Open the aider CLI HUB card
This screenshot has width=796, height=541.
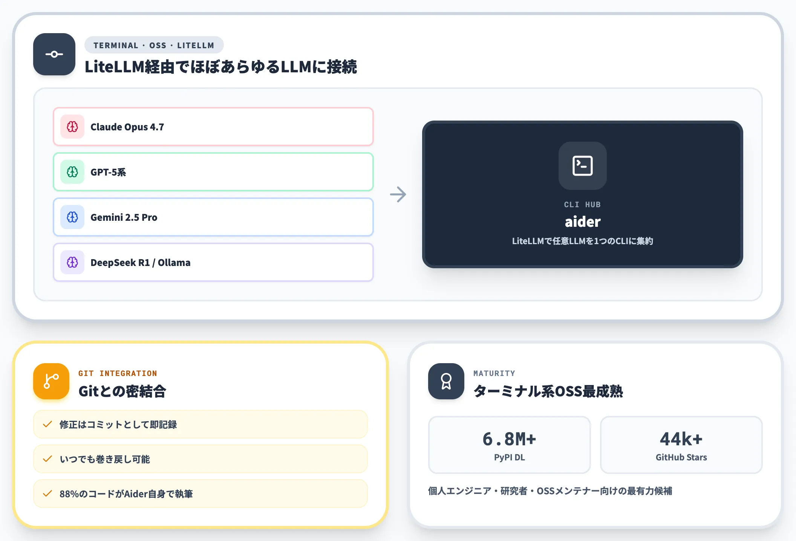pos(582,194)
